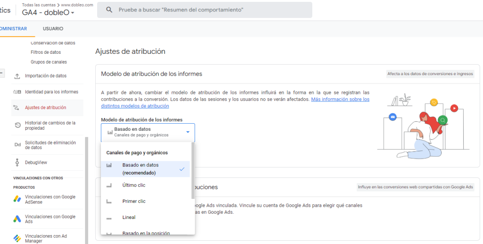Select Lineal attribution model option
Screen dimensions: 483x244
tap(129, 218)
